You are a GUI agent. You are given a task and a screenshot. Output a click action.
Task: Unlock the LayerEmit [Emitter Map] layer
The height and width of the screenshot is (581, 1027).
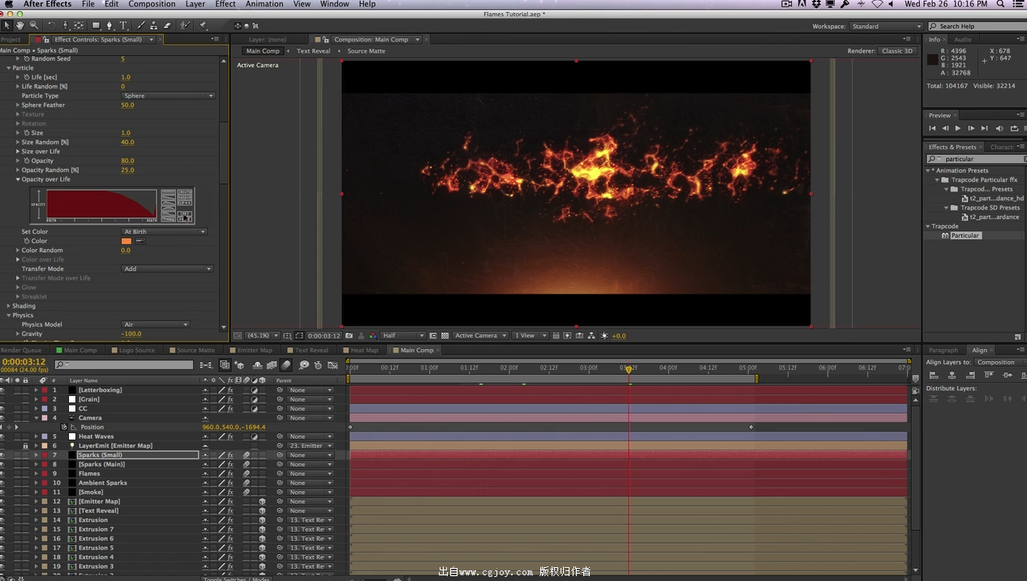pos(25,446)
